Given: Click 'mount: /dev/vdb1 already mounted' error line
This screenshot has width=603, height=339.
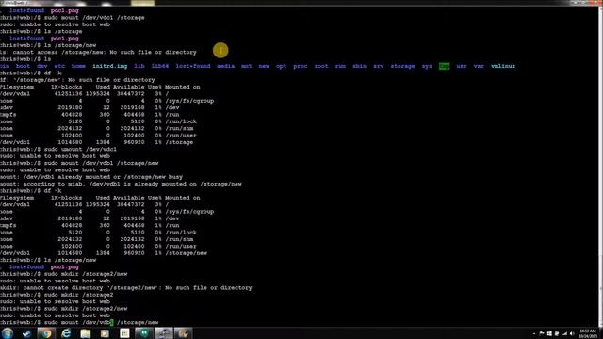Looking at the screenshot, I should (91, 177).
